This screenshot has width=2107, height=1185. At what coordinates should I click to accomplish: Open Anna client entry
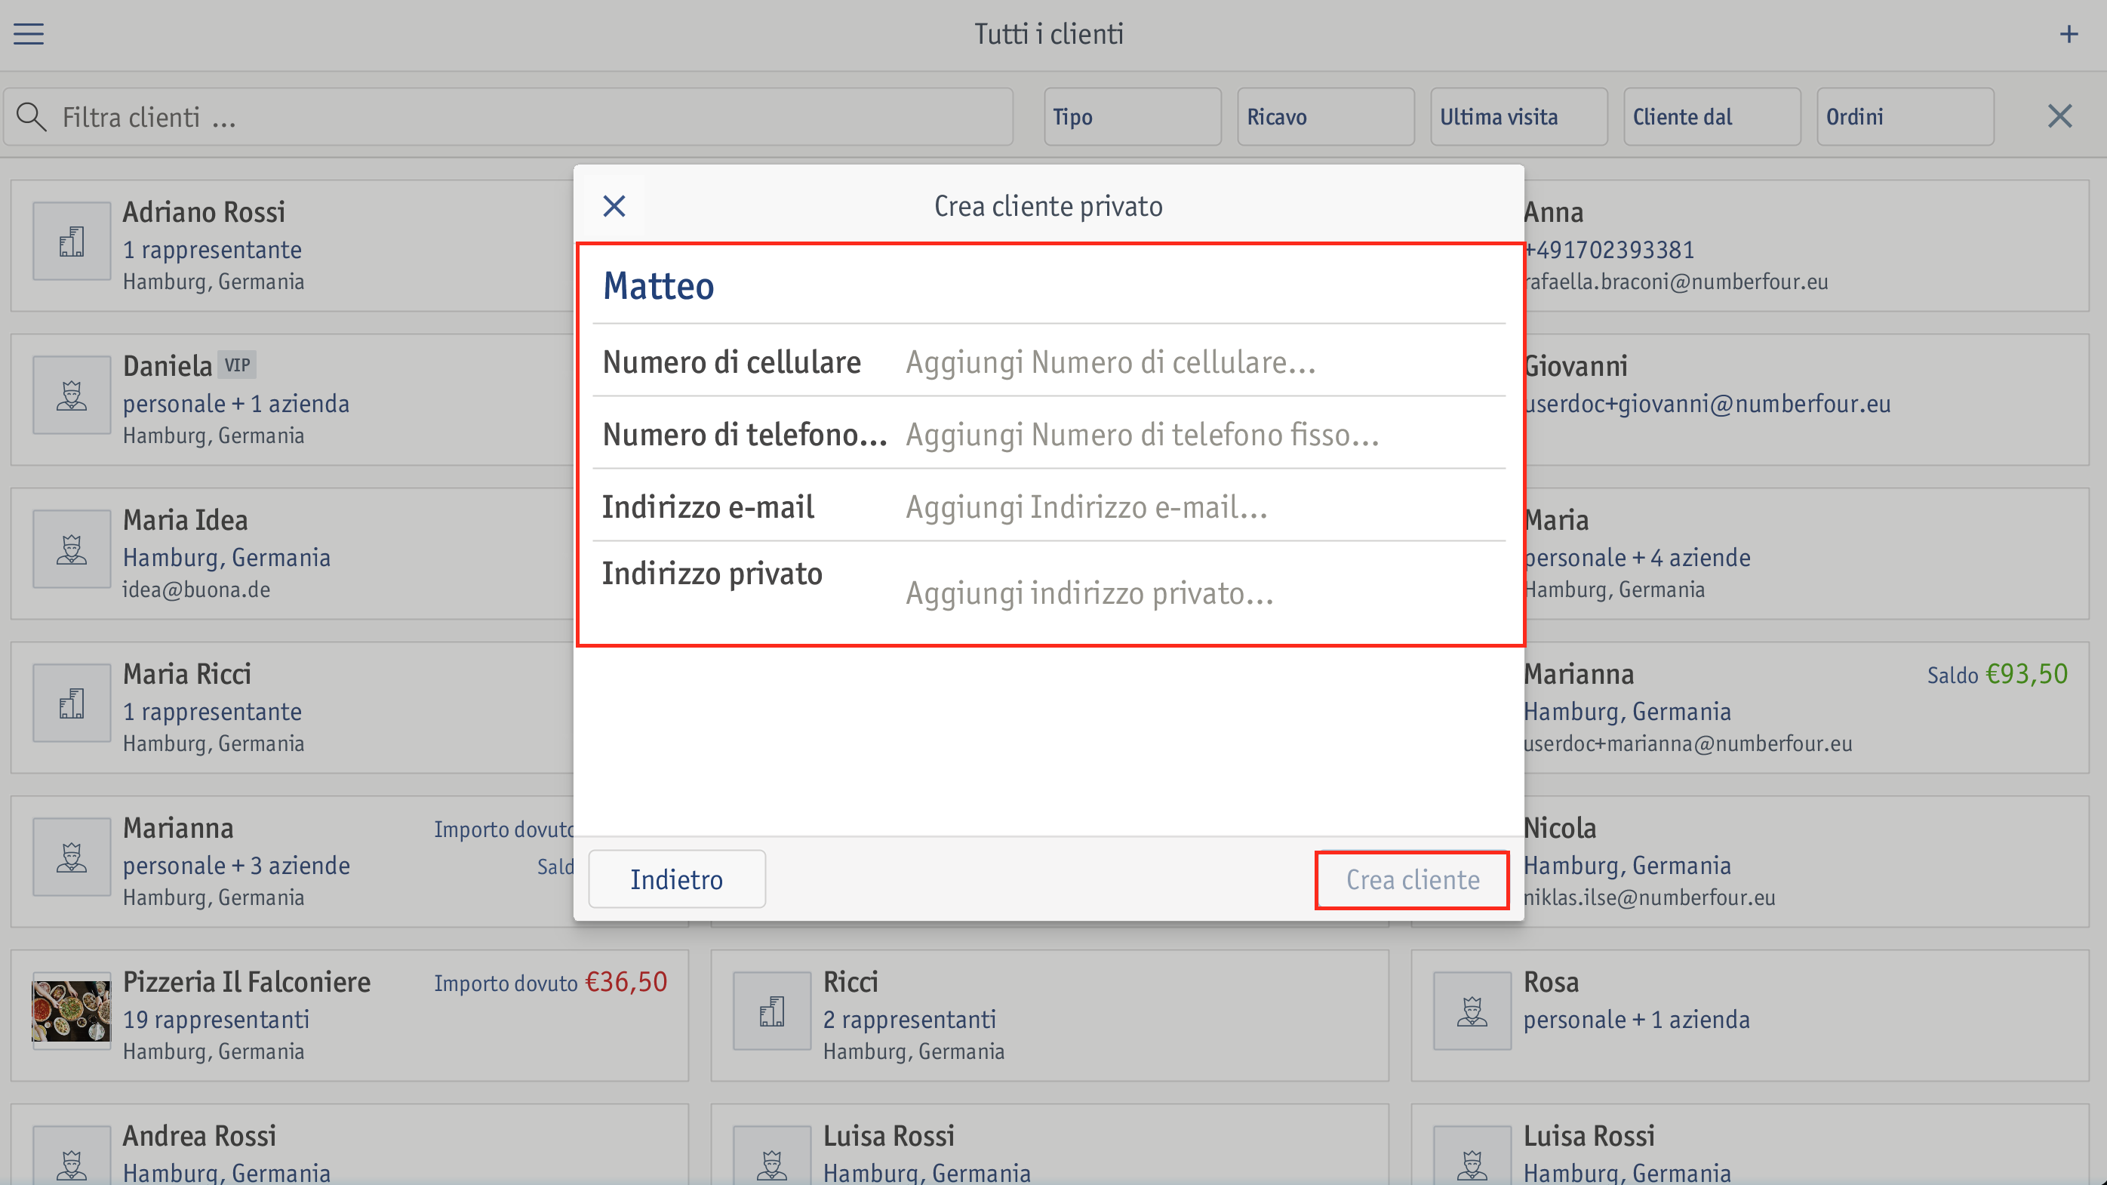pos(1807,245)
